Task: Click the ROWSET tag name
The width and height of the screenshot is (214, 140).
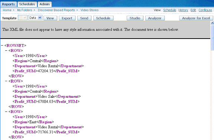Action: [15, 45]
